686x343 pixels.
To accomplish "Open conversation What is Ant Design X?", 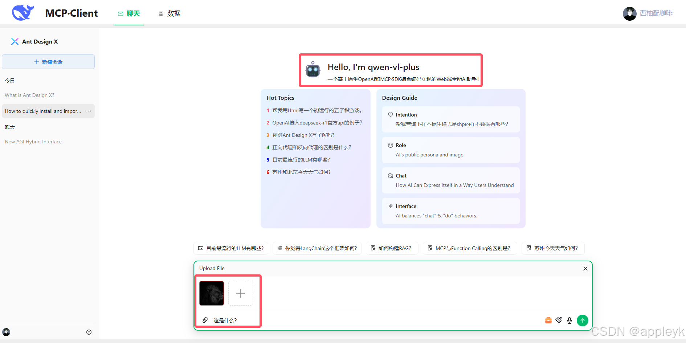I will point(48,95).
